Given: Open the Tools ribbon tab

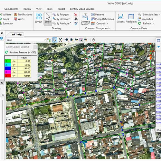Looking at the screenshot, I should [x=49, y=9].
